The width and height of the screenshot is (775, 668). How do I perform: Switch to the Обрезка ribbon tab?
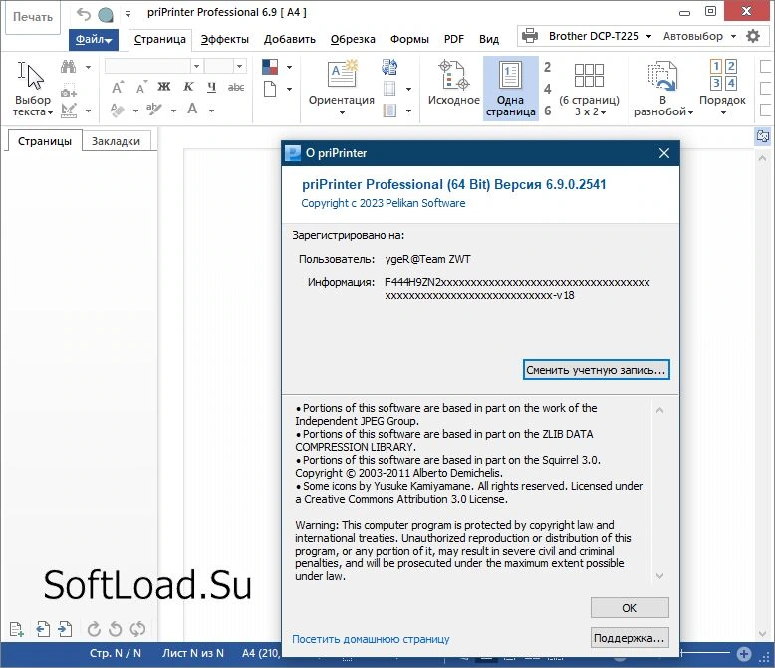353,40
